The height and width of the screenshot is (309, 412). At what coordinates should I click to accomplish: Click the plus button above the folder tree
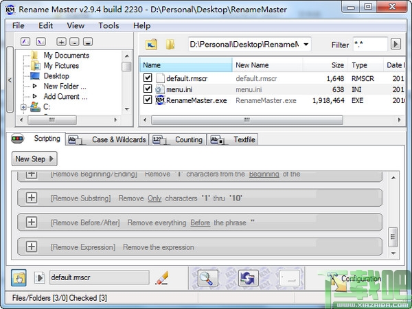point(61,41)
